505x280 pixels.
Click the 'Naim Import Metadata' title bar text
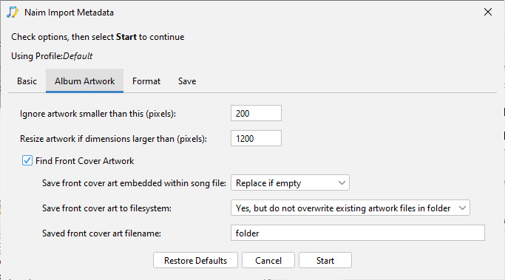click(x=69, y=13)
